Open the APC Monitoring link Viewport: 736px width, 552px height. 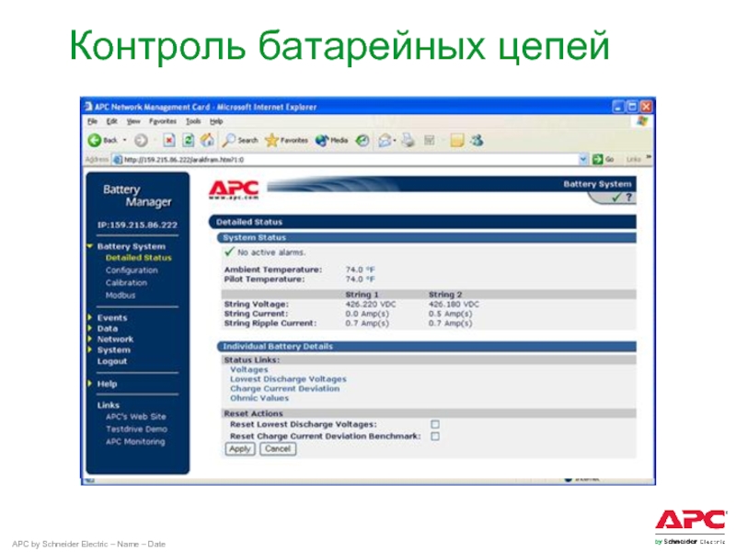(x=135, y=442)
